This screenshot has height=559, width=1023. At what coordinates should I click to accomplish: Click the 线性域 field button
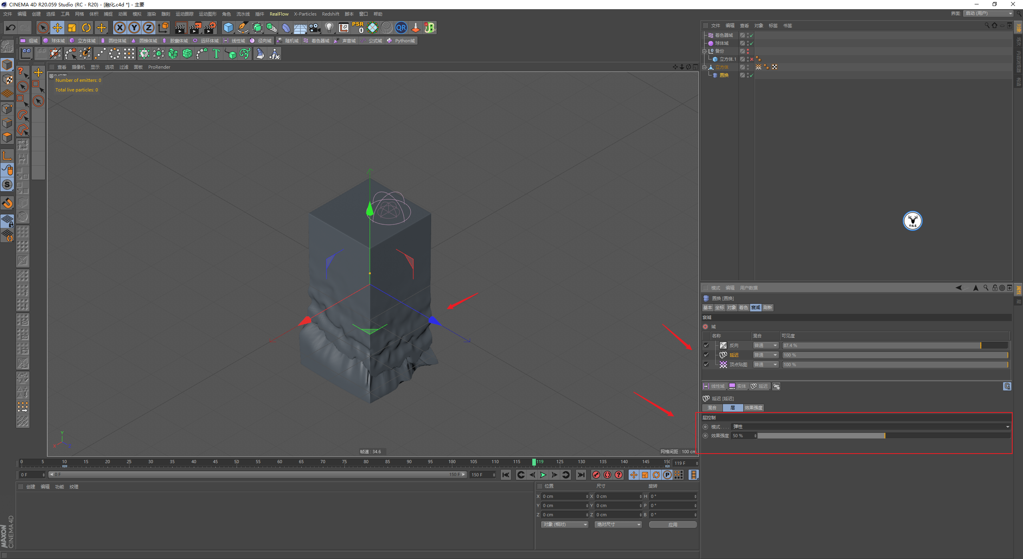click(x=714, y=386)
